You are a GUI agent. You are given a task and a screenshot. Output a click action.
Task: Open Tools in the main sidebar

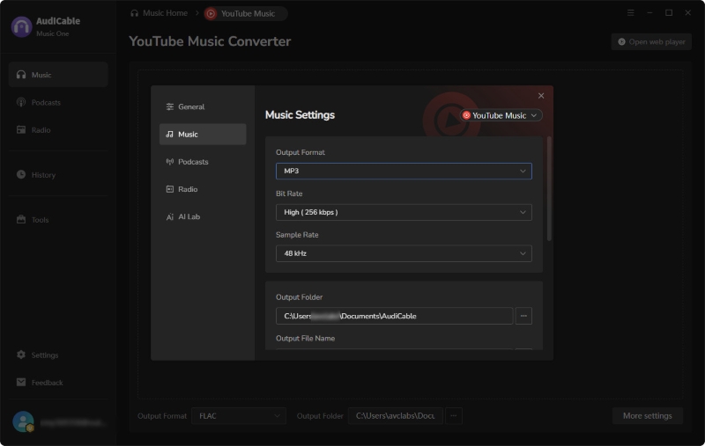58,219
